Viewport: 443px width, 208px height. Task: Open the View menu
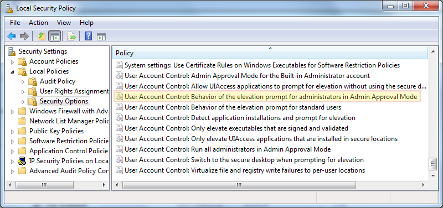pos(64,23)
